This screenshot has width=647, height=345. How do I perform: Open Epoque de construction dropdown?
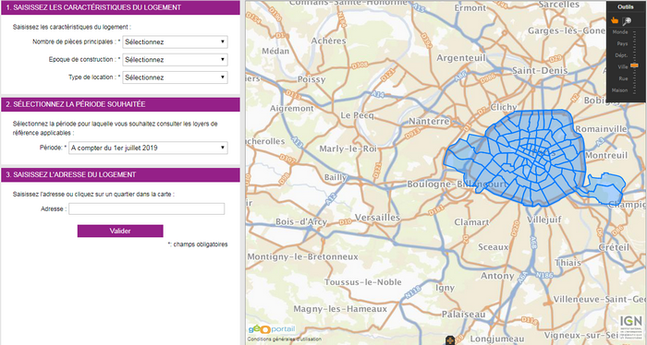click(x=175, y=60)
